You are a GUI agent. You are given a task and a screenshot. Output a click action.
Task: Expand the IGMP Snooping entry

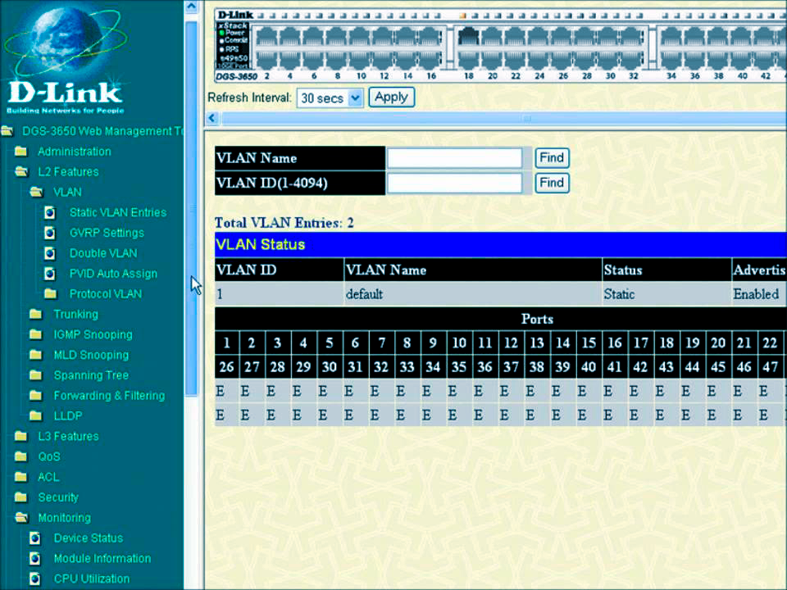tap(93, 334)
